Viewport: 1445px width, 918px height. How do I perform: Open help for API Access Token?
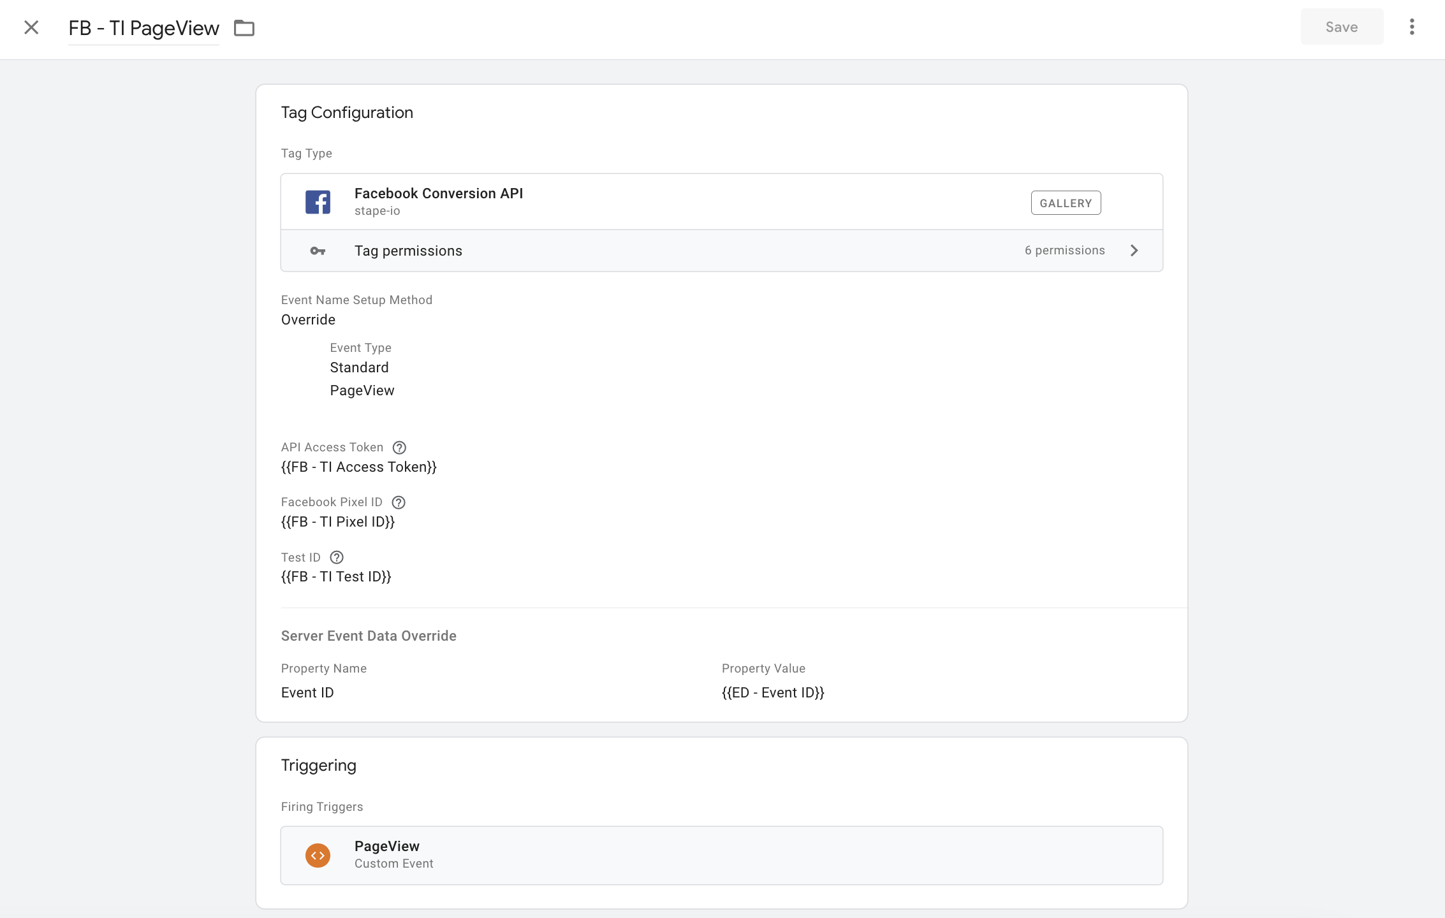coord(399,448)
